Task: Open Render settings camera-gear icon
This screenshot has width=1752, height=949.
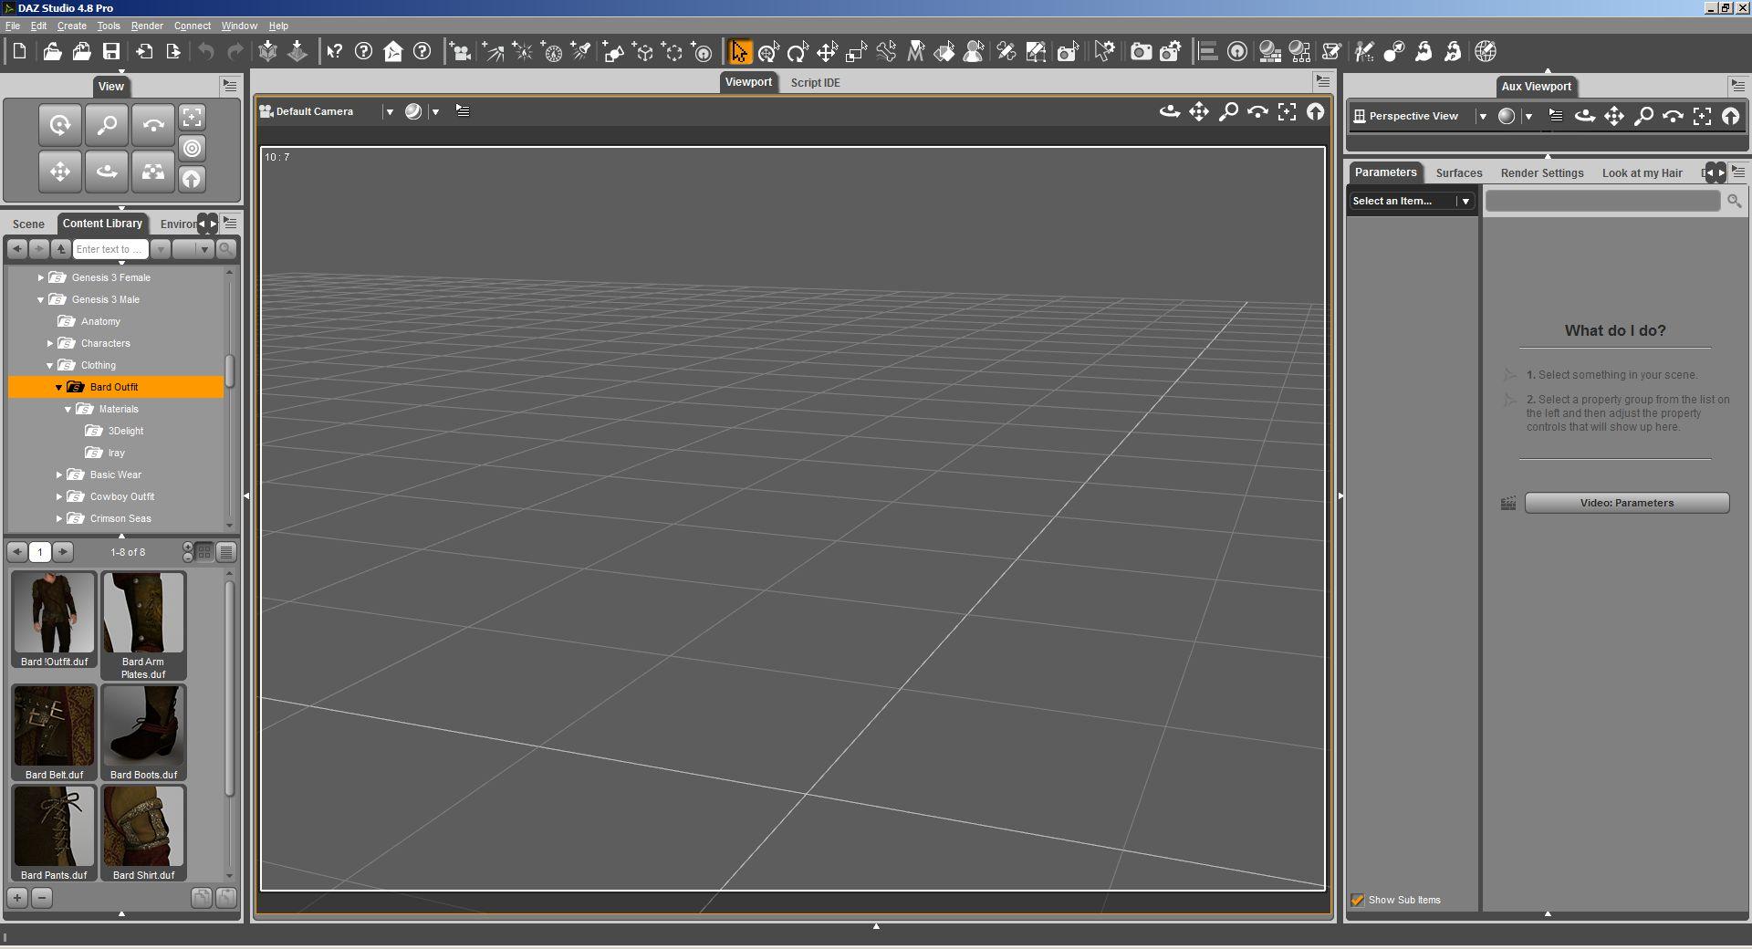Action: [x=1171, y=52]
